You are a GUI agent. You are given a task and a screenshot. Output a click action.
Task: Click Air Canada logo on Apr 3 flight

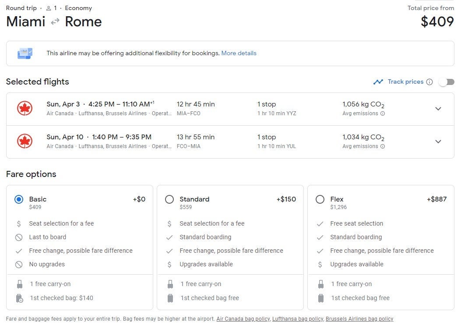click(x=25, y=108)
